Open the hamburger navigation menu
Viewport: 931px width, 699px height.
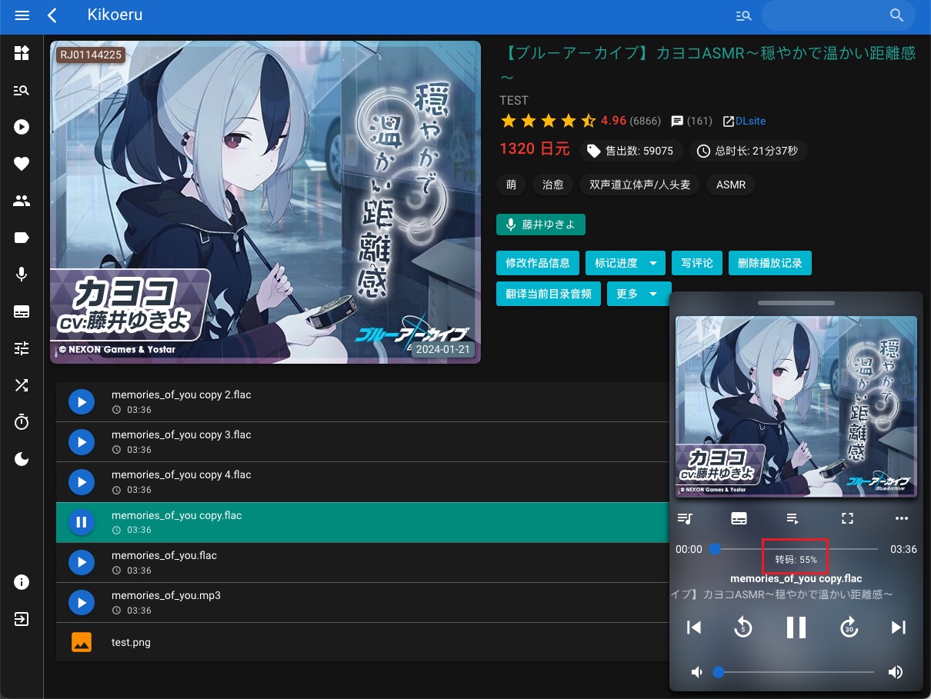coord(22,15)
